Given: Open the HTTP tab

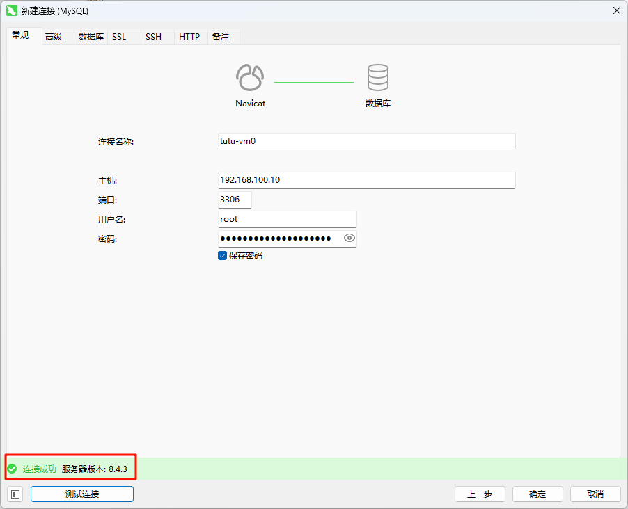Looking at the screenshot, I should (189, 35).
